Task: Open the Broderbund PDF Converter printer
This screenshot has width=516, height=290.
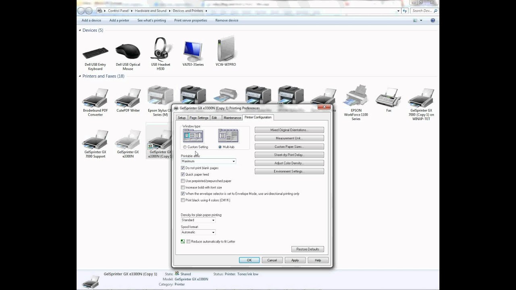Action: point(95,97)
